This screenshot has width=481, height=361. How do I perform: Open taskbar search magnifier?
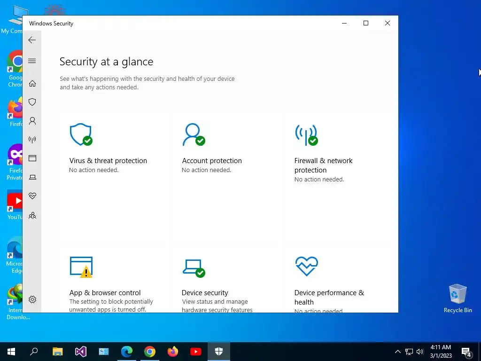(x=34, y=352)
